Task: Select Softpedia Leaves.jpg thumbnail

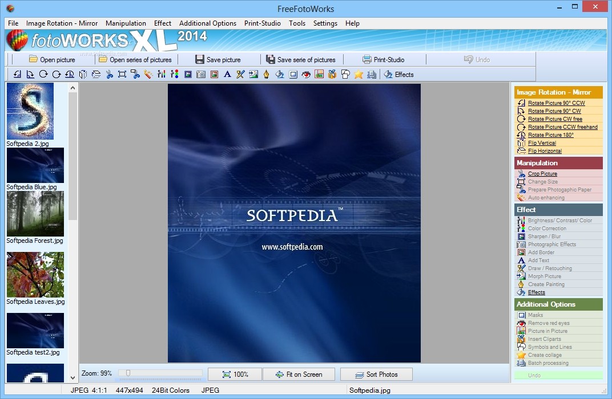Action: (x=35, y=275)
